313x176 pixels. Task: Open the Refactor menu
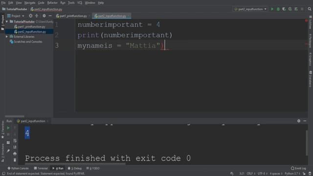52,3
